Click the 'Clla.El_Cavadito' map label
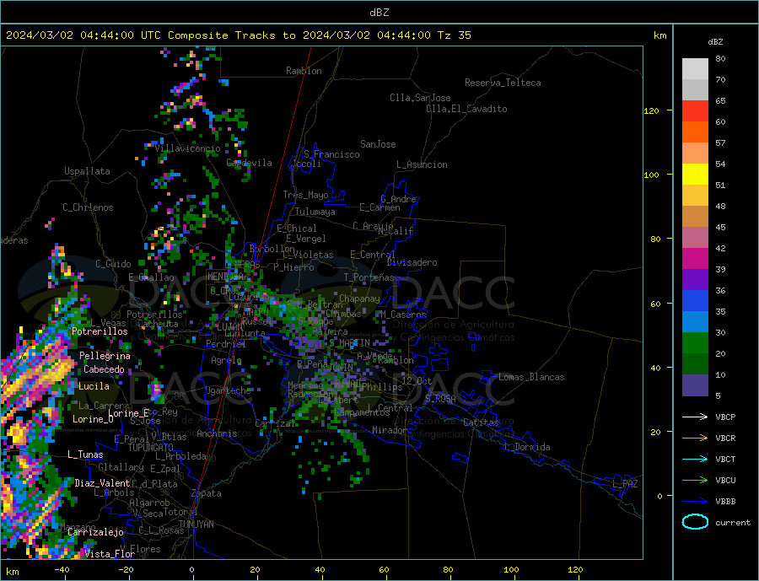Image resolution: width=759 pixels, height=581 pixels. pos(466,109)
